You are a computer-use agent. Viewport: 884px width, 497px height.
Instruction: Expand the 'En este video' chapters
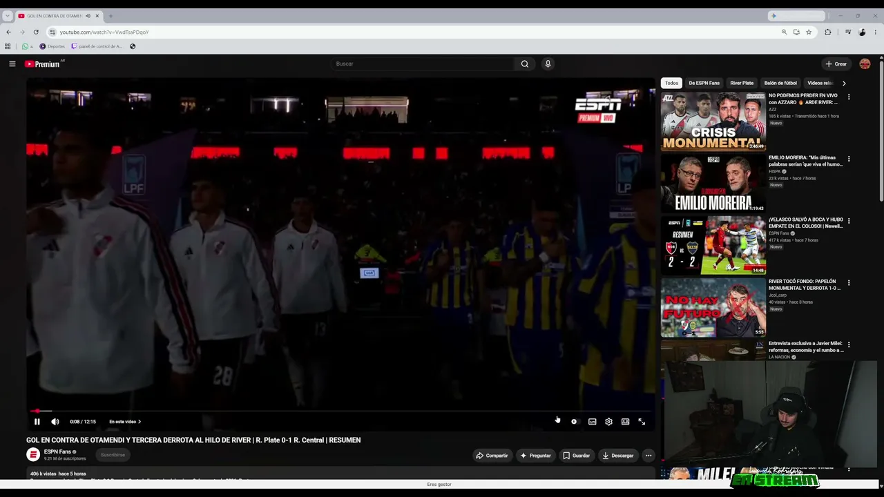click(125, 422)
